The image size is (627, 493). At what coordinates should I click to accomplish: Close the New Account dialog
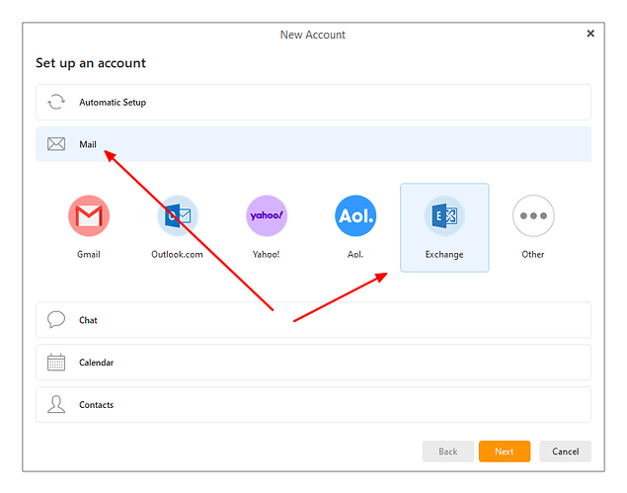pos(590,34)
